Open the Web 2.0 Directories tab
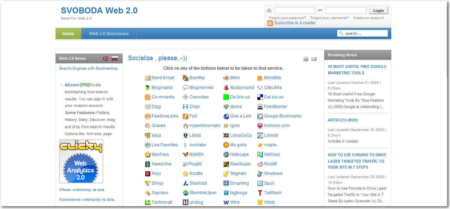450x209 pixels. (x=109, y=33)
